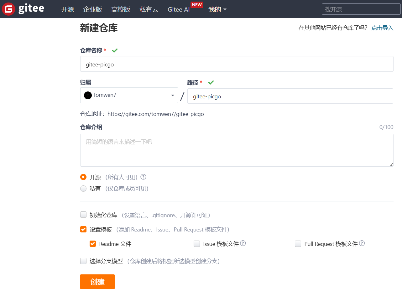The height and width of the screenshot is (291, 402).
Task: Check the 初始化仓库 option
Action: click(83, 215)
